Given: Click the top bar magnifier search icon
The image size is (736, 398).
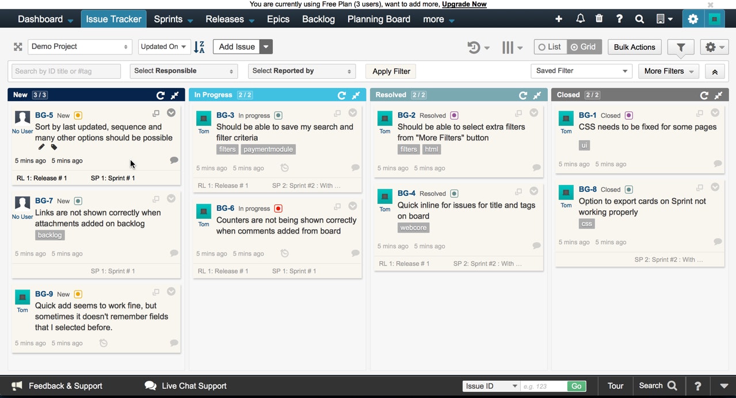Looking at the screenshot, I should 639,19.
